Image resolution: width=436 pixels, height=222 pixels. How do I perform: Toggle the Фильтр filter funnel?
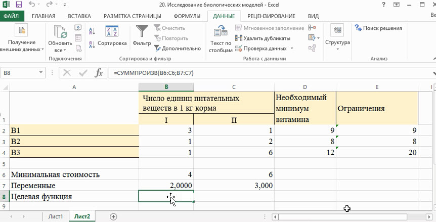pyautogui.click(x=142, y=35)
